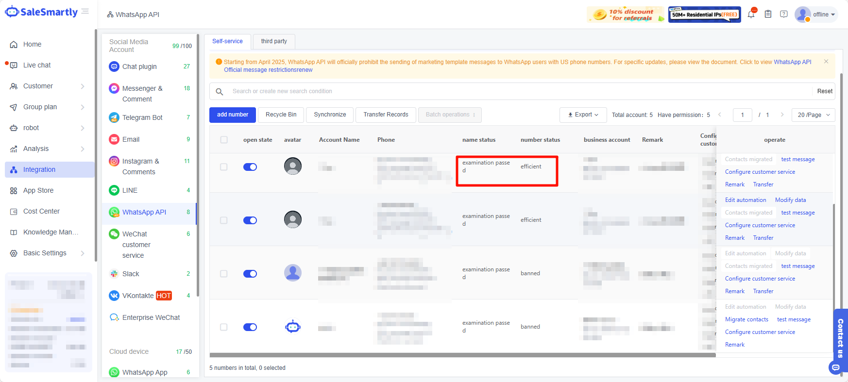
Task: Click the Slack channel icon
Action: tap(114, 274)
